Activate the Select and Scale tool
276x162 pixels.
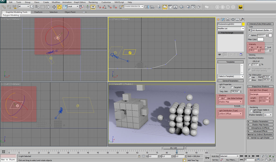click(65, 7)
